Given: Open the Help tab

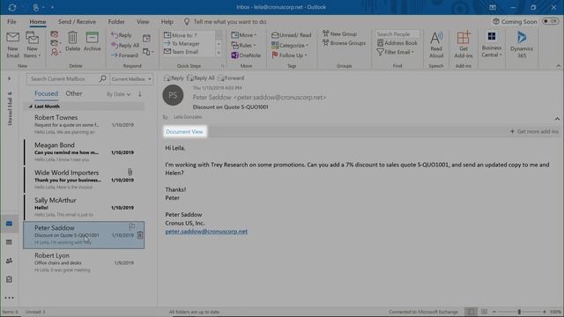Looking at the screenshot, I should pos(167,21).
